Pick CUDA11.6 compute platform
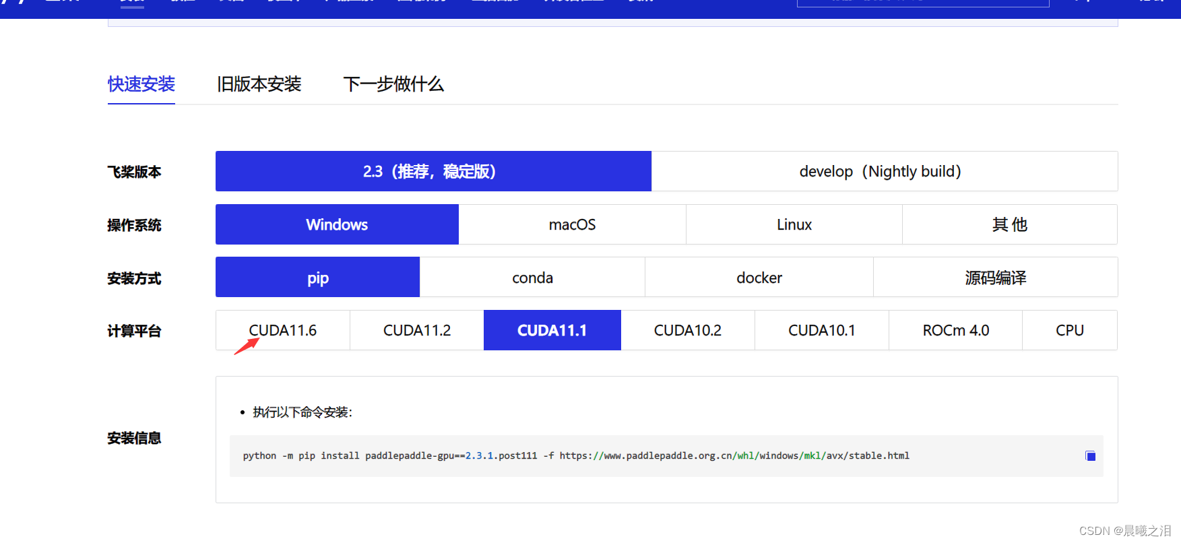 pos(283,330)
